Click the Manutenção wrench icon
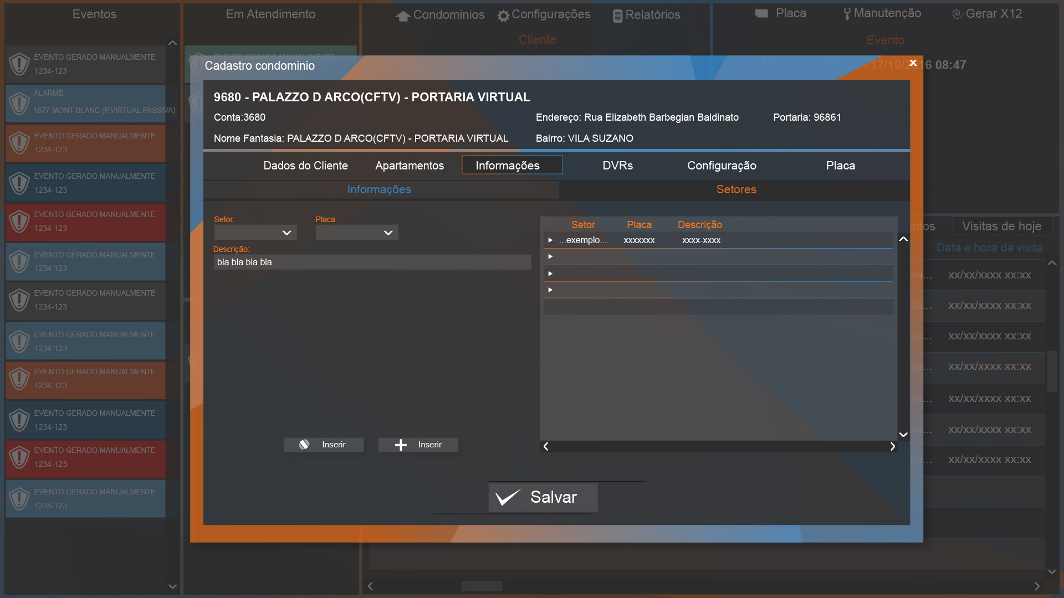This screenshot has height=598, width=1064. click(x=847, y=14)
